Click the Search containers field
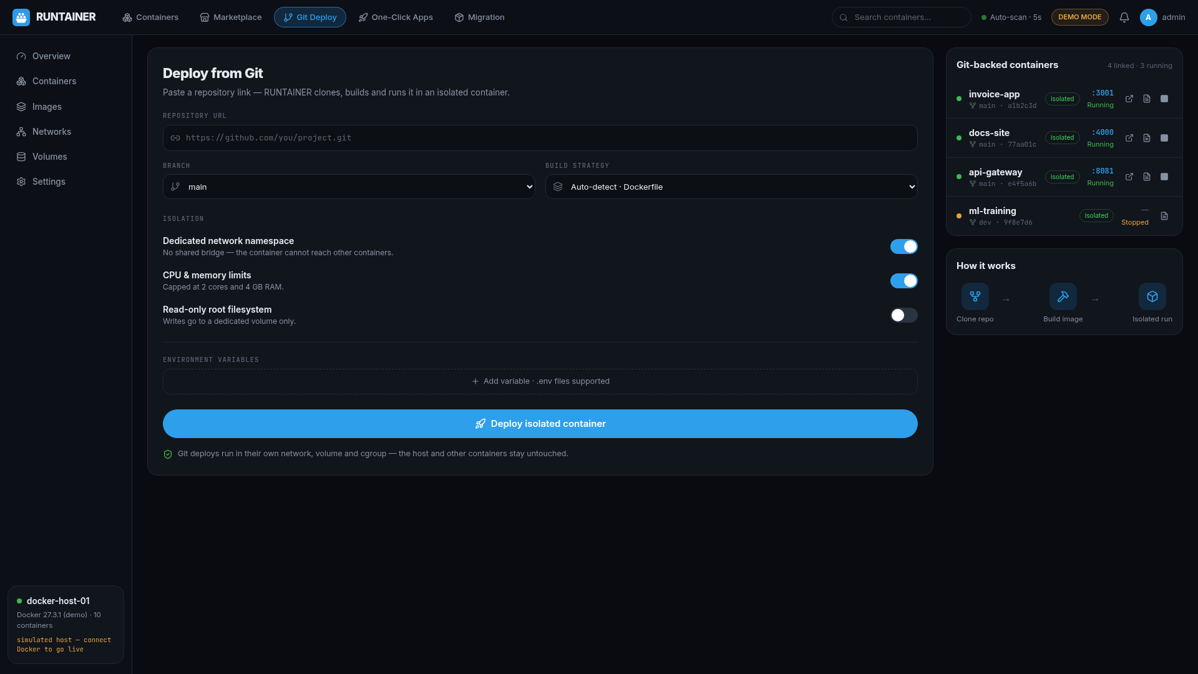Viewport: 1198px width, 674px height. pyautogui.click(x=902, y=17)
